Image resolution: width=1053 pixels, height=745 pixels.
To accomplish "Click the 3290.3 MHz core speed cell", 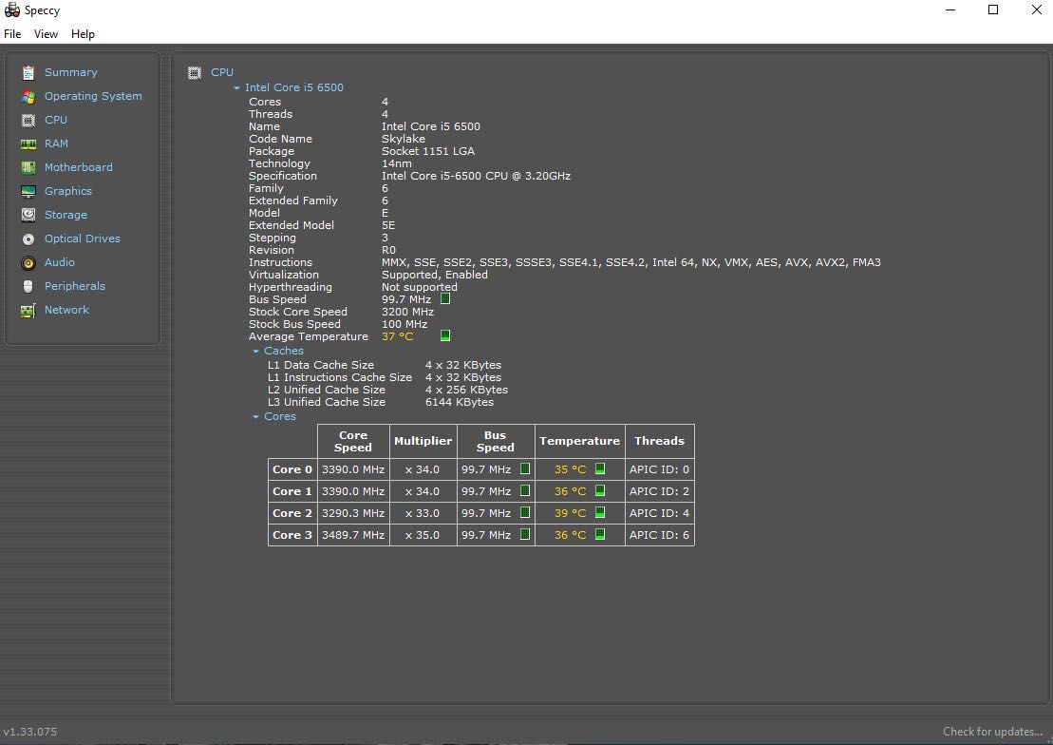I will click(x=353, y=513).
